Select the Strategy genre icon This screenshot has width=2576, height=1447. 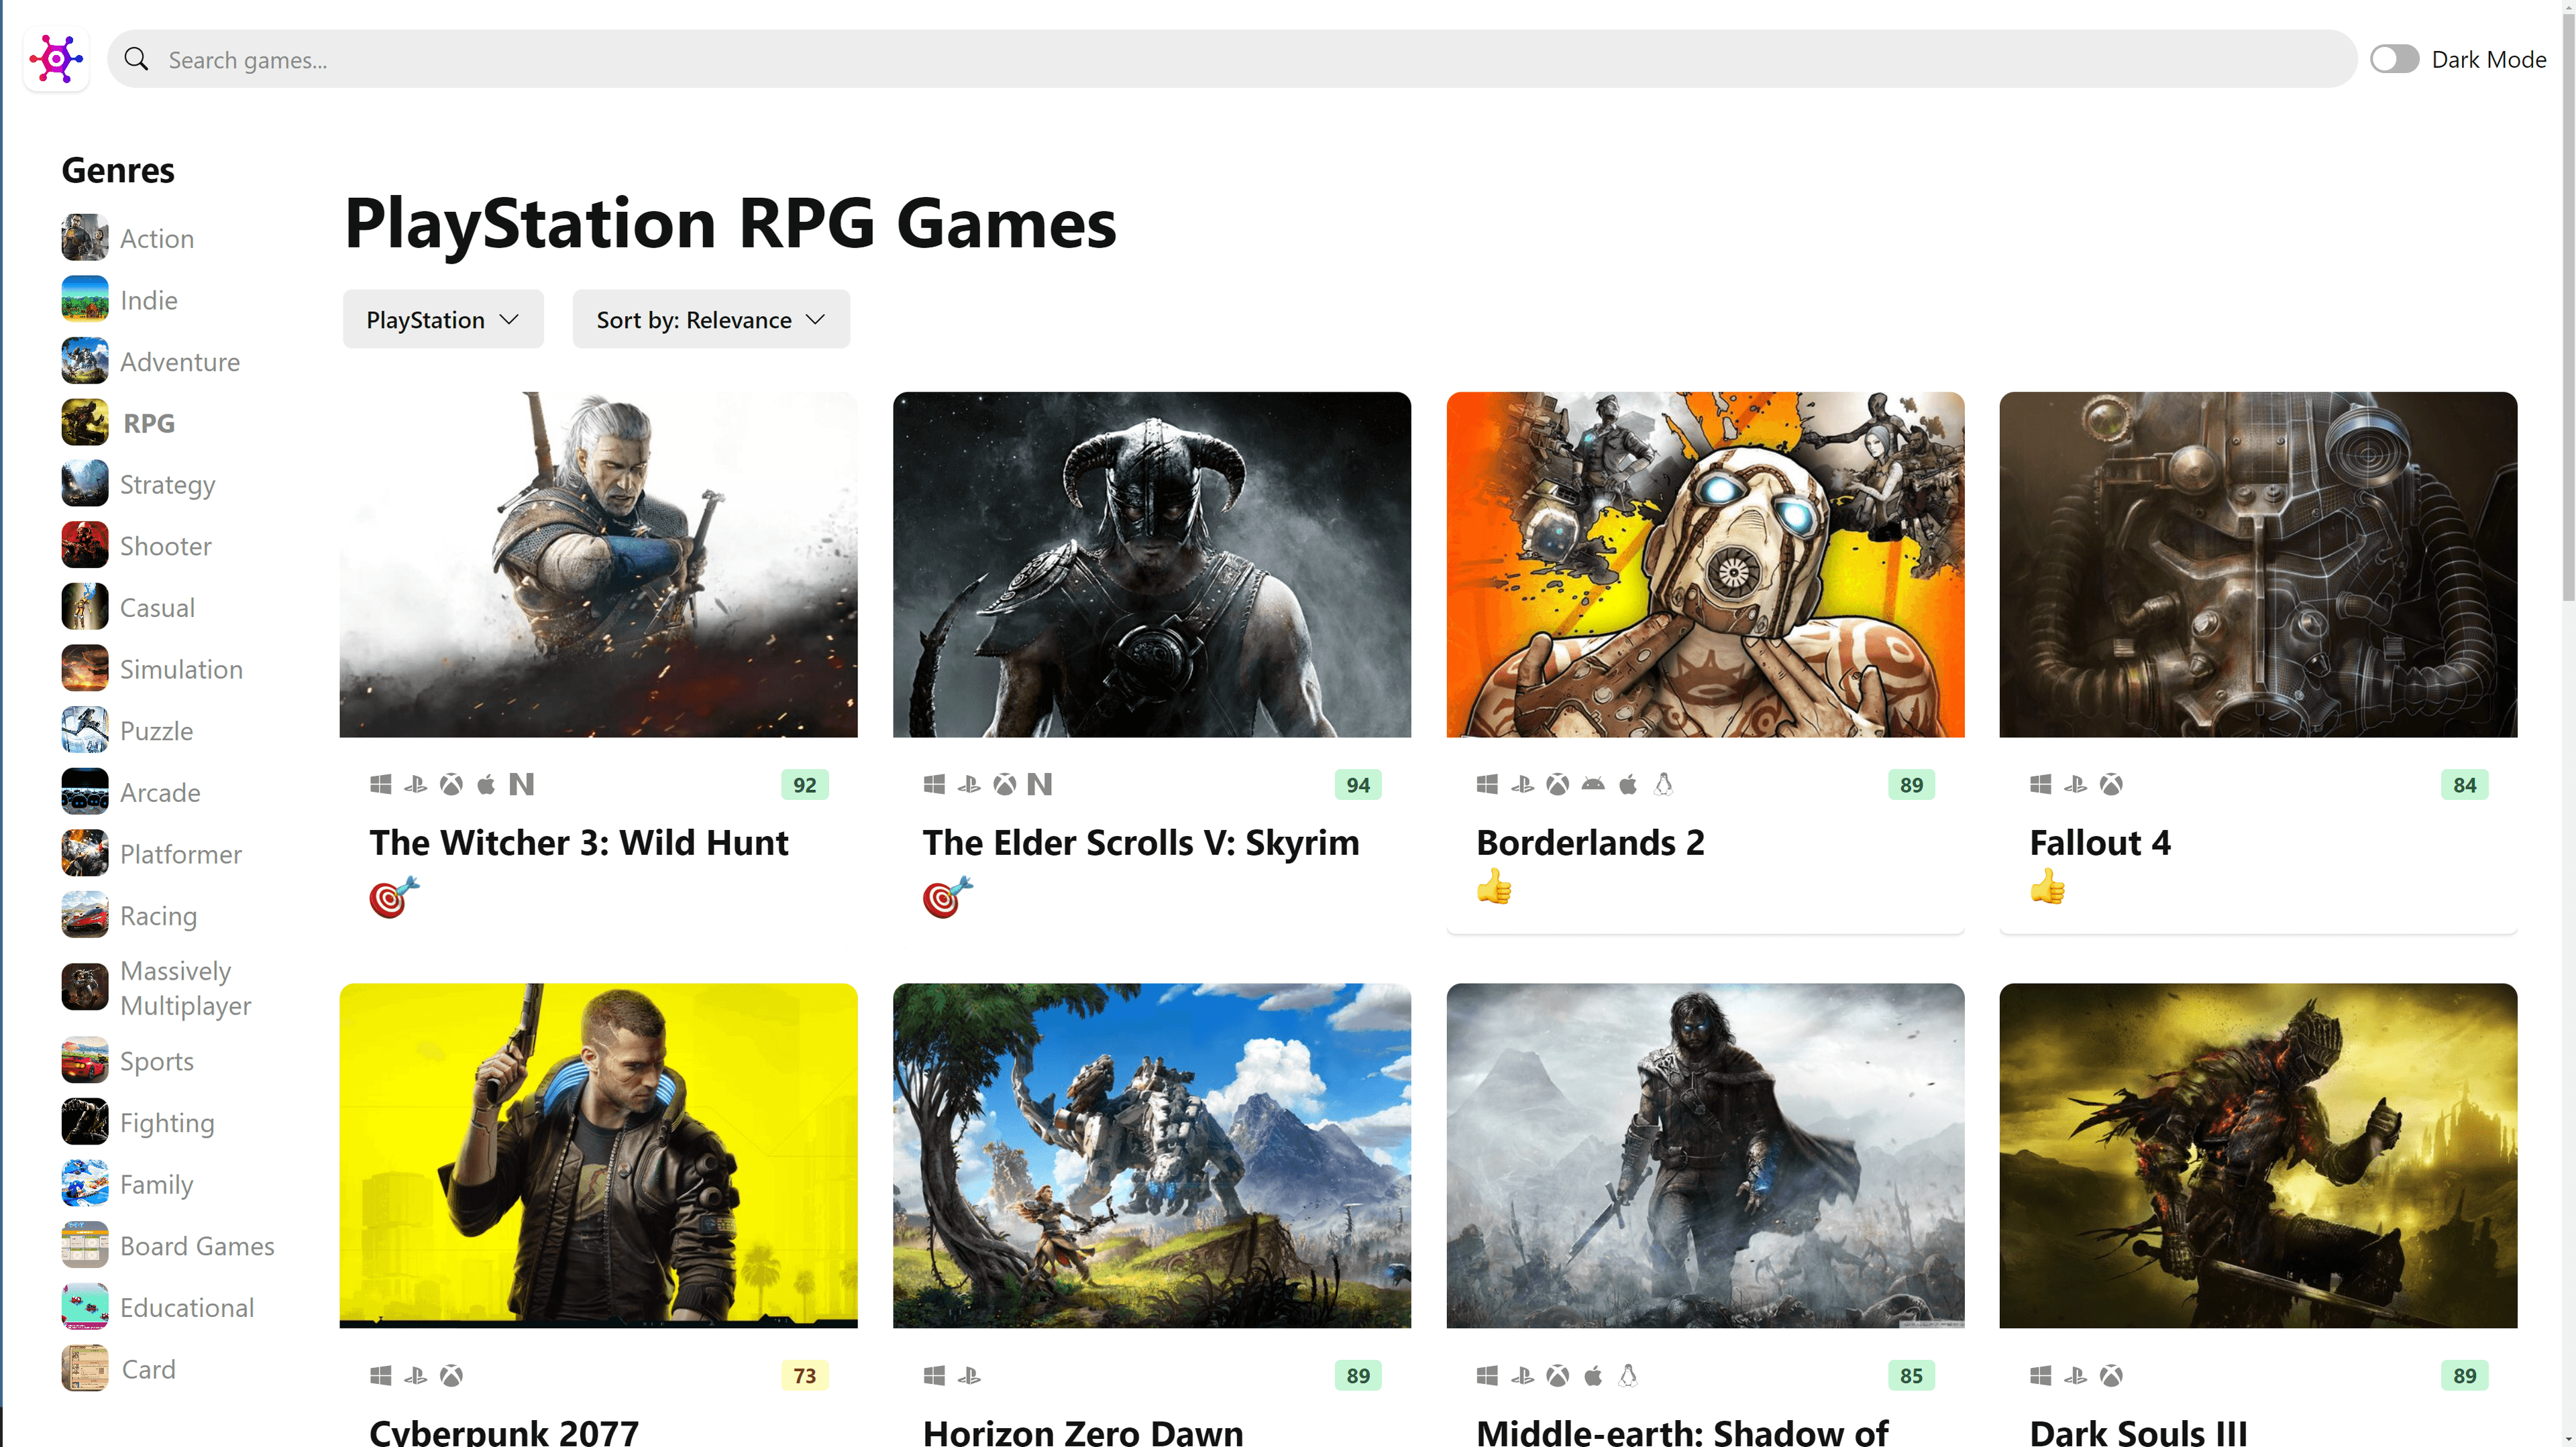85,483
